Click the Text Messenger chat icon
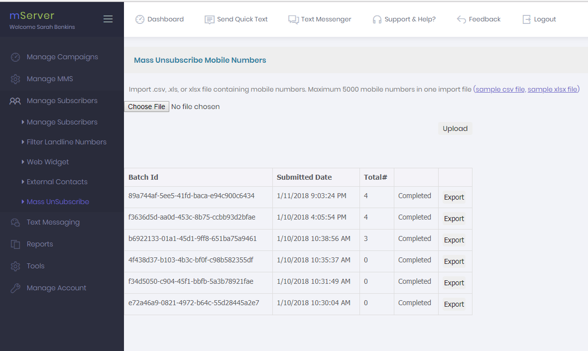 click(293, 19)
